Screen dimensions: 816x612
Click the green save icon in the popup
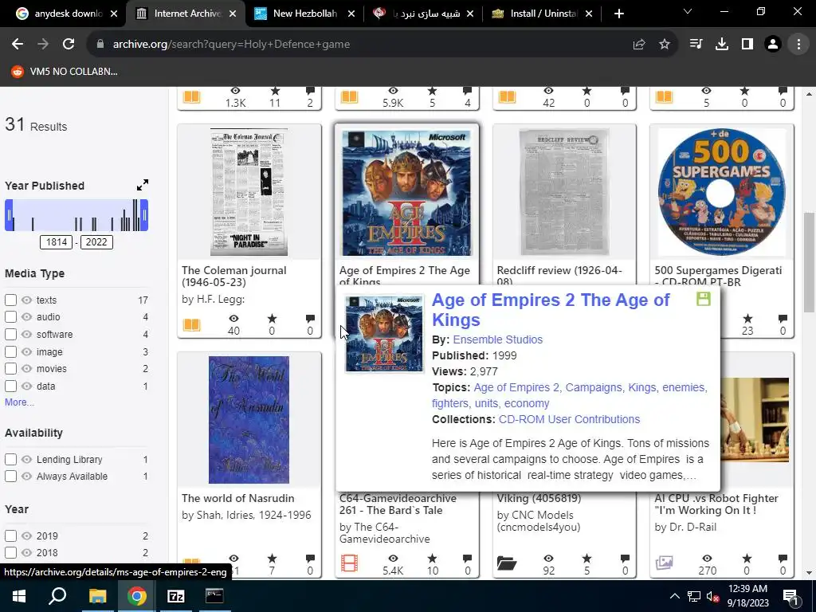[703, 299]
